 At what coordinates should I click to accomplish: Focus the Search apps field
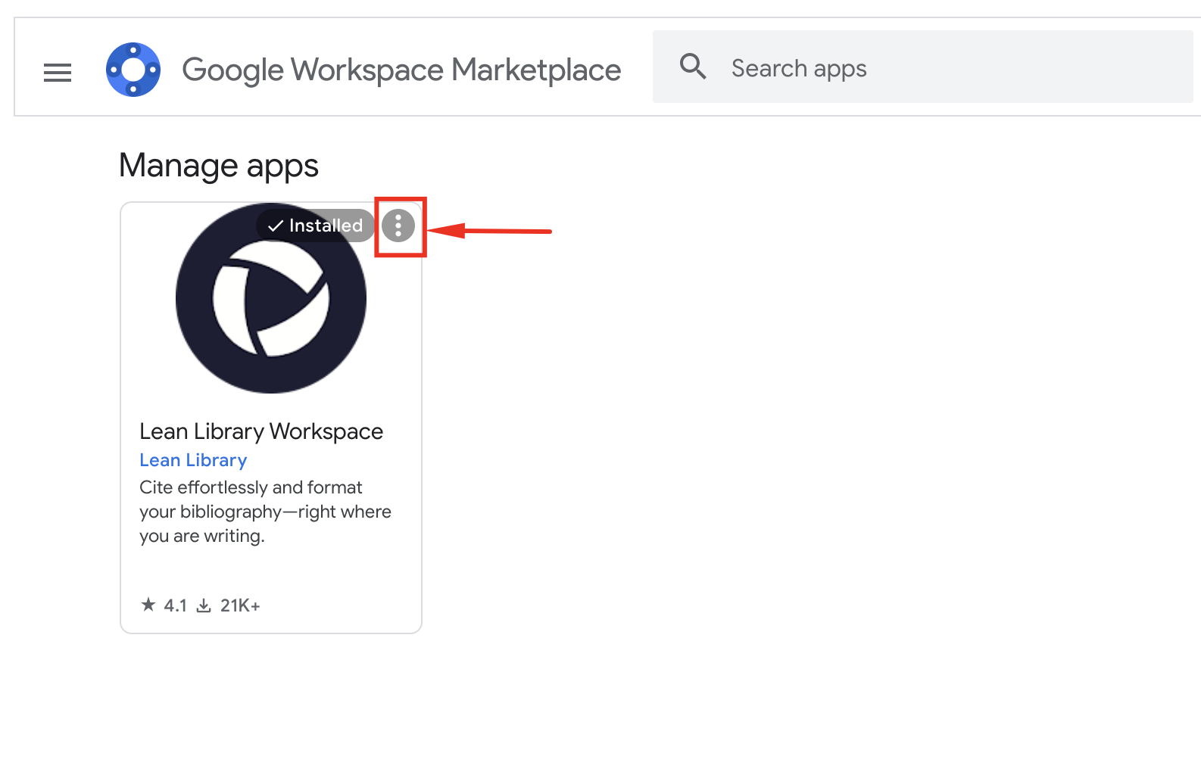coord(922,67)
